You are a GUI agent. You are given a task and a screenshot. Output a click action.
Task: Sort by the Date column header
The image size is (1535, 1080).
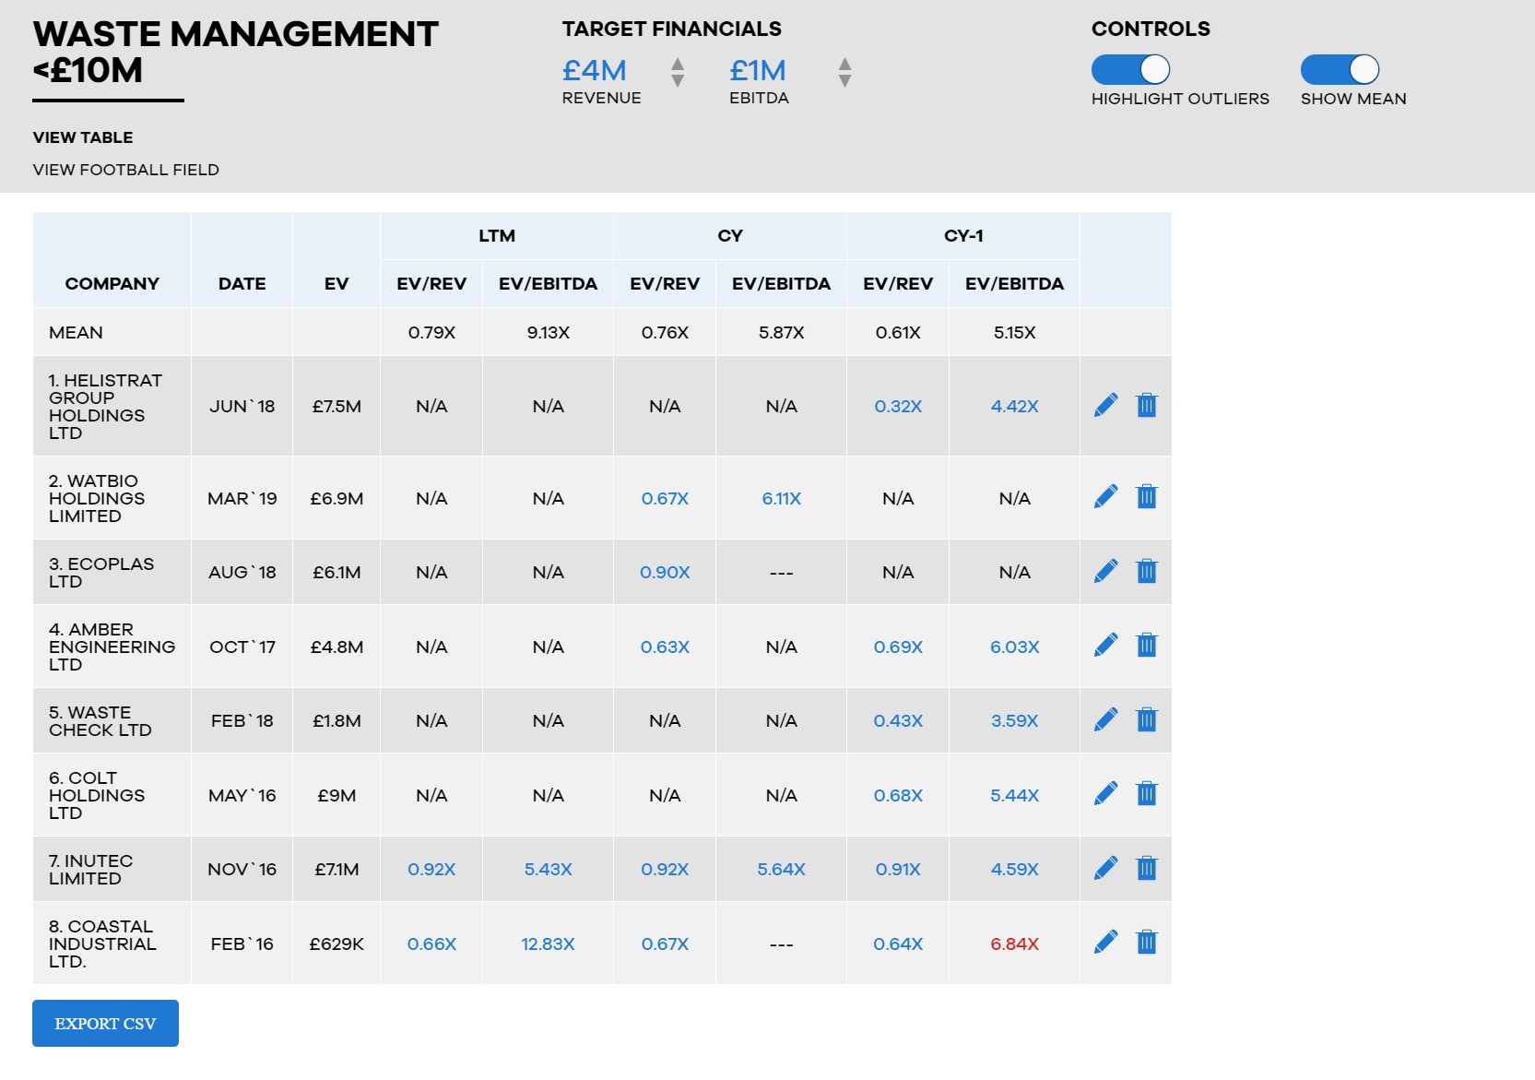pyautogui.click(x=242, y=283)
